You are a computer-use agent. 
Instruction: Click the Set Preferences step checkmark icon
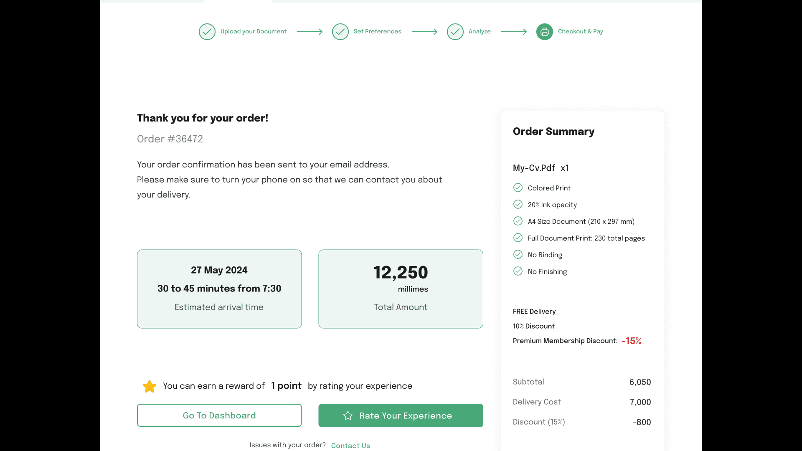[340, 32]
